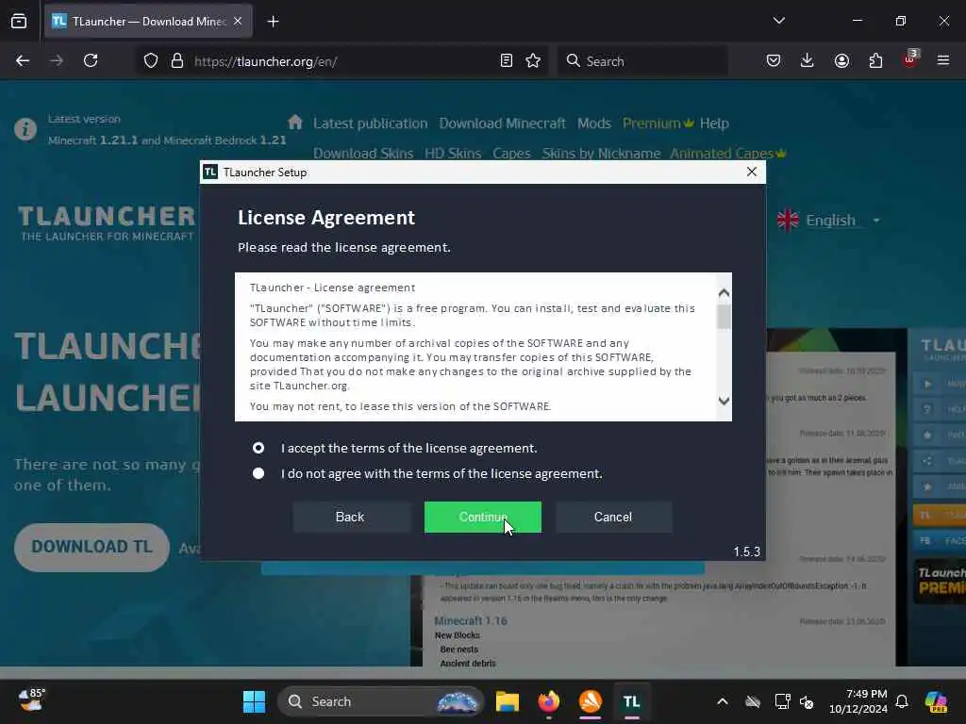Open 'Download Skins' link

tap(363, 154)
